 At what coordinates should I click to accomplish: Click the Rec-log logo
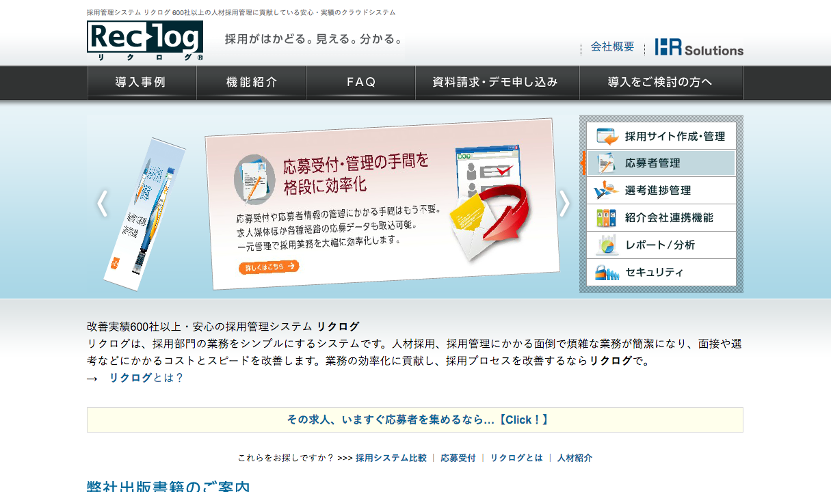[x=145, y=41]
